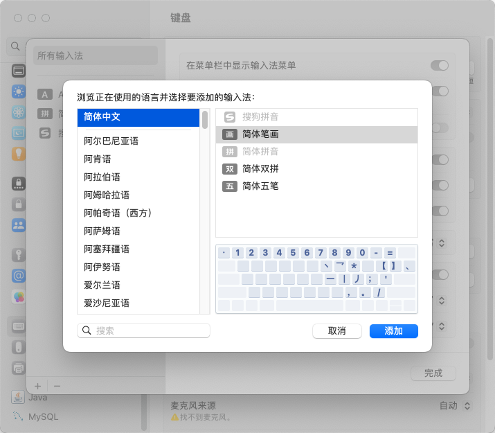
Task: Open MySQL pane in settings sidebar
Action: pos(35,417)
